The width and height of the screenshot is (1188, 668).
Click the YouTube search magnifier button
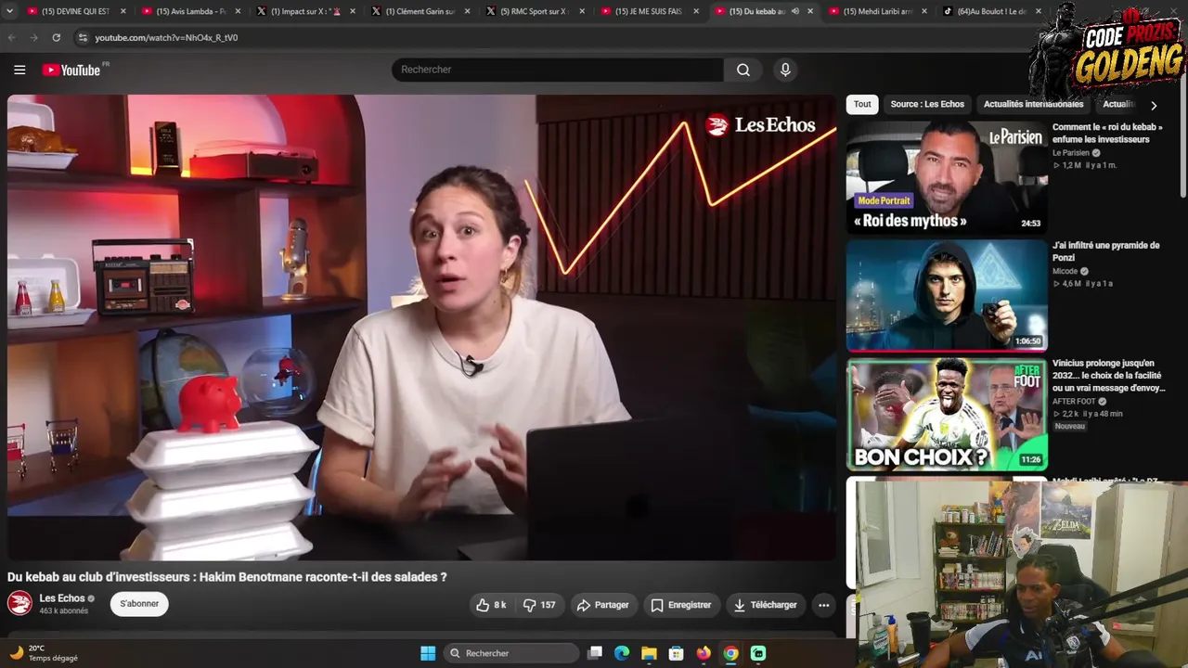743,70
